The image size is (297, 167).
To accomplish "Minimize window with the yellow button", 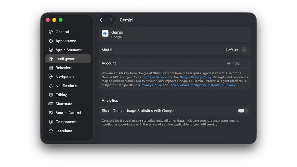I will 54,20.
